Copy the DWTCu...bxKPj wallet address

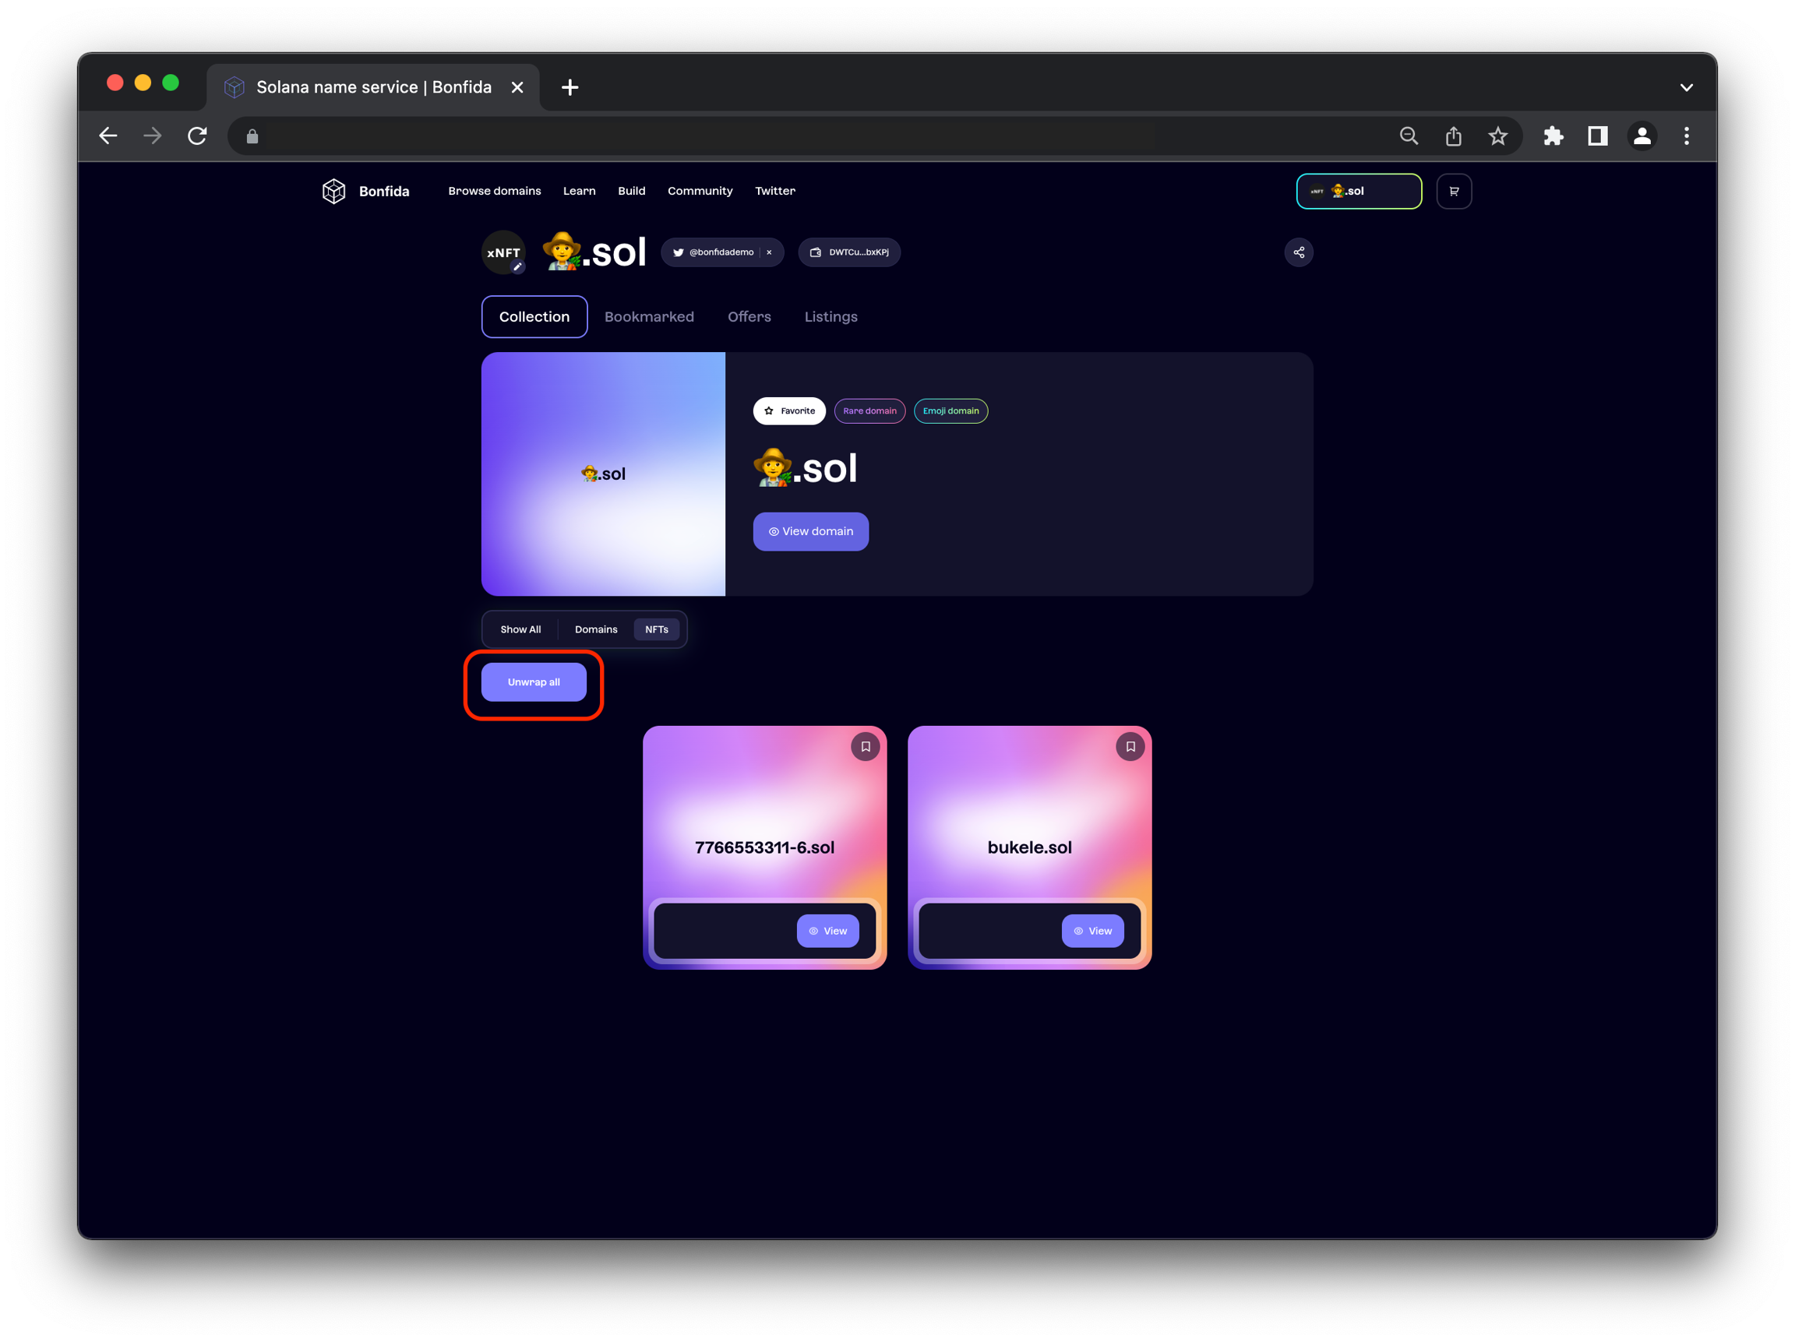849,252
